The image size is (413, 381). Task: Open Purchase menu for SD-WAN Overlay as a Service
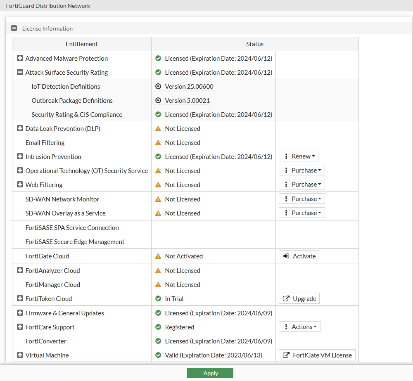coord(301,213)
